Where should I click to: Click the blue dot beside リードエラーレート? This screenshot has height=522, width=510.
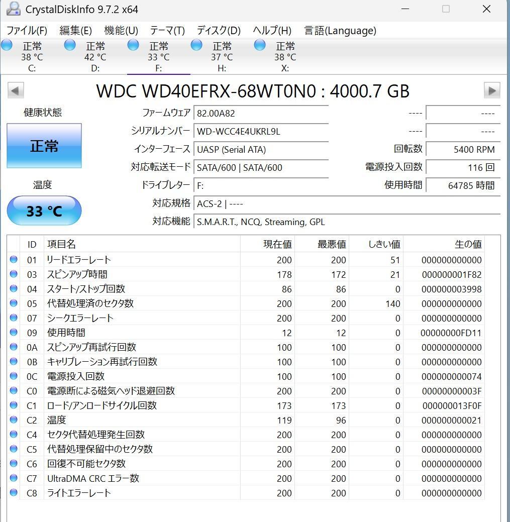[14, 259]
